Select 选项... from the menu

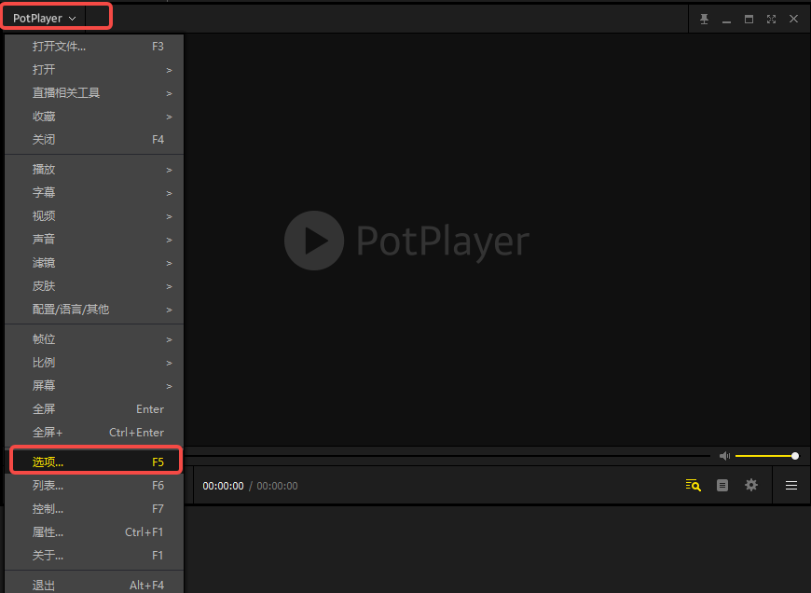coord(93,462)
